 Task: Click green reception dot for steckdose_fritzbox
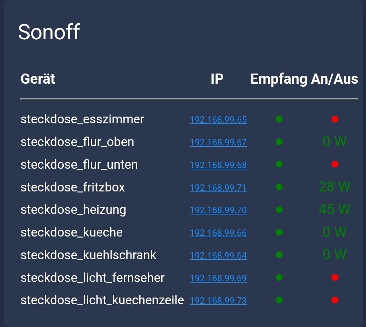[279, 187]
